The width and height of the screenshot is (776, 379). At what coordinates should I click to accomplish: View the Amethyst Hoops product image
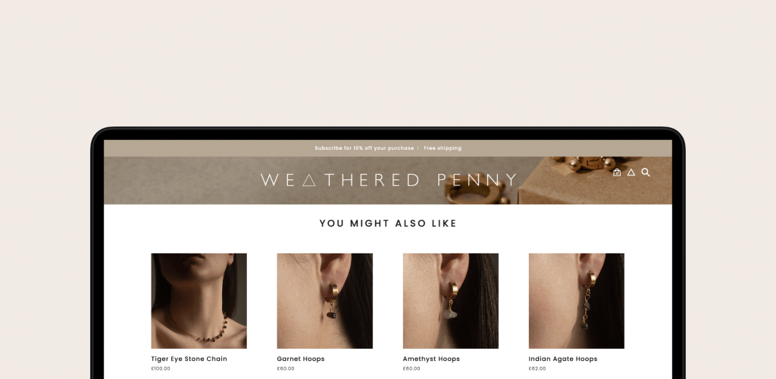(x=450, y=301)
